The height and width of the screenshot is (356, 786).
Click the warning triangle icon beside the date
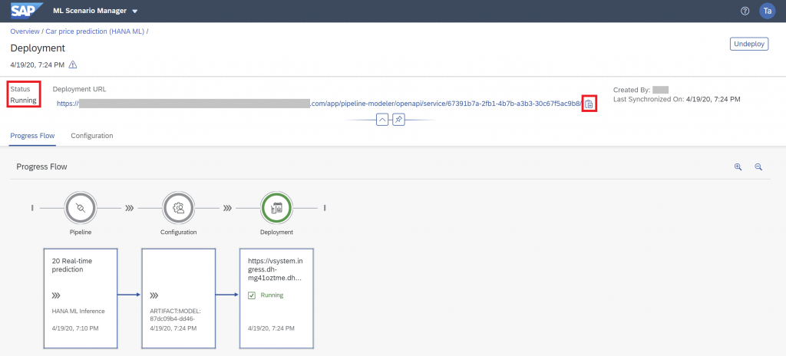pos(73,64)
